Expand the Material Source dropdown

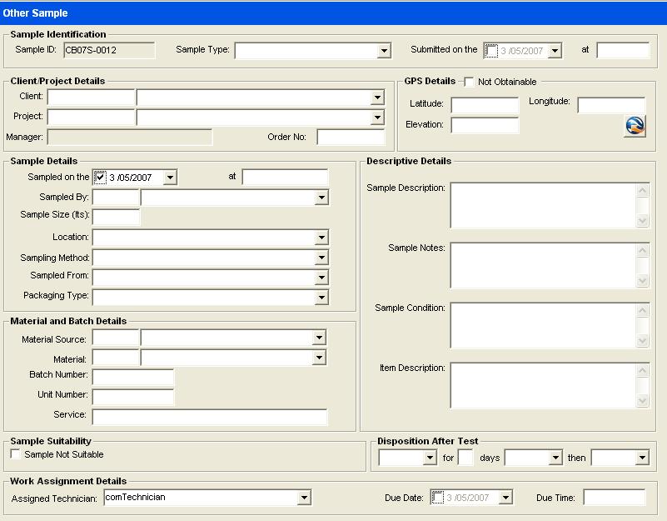click(319, 338)
